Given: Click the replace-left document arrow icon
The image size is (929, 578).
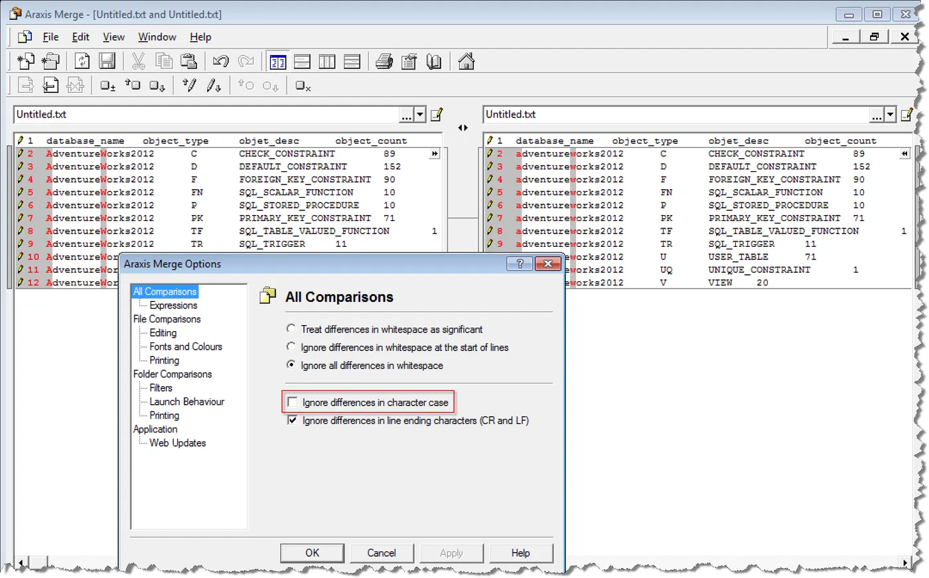Looking at the screenshot, I should coord(50,86).
